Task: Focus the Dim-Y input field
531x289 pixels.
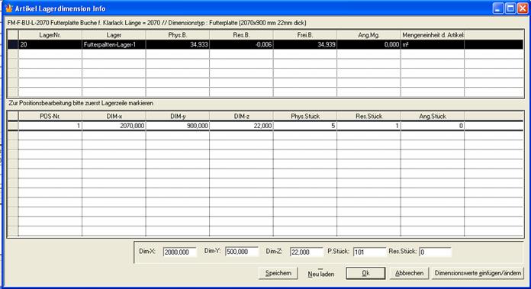Action: click(242, 252)
